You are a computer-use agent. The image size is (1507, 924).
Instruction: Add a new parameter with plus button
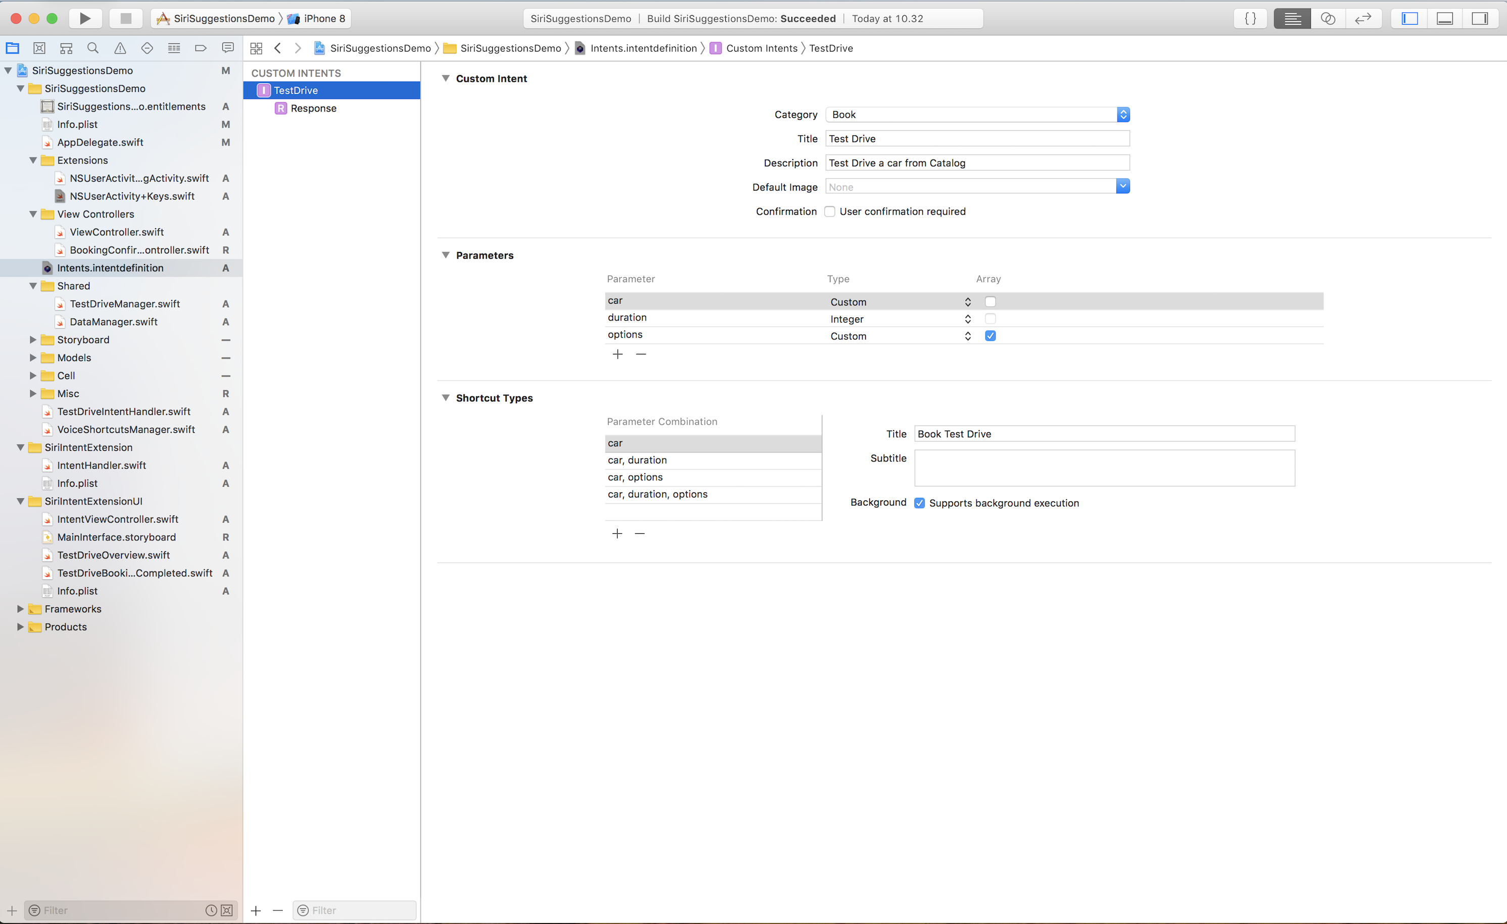[618, 354]
